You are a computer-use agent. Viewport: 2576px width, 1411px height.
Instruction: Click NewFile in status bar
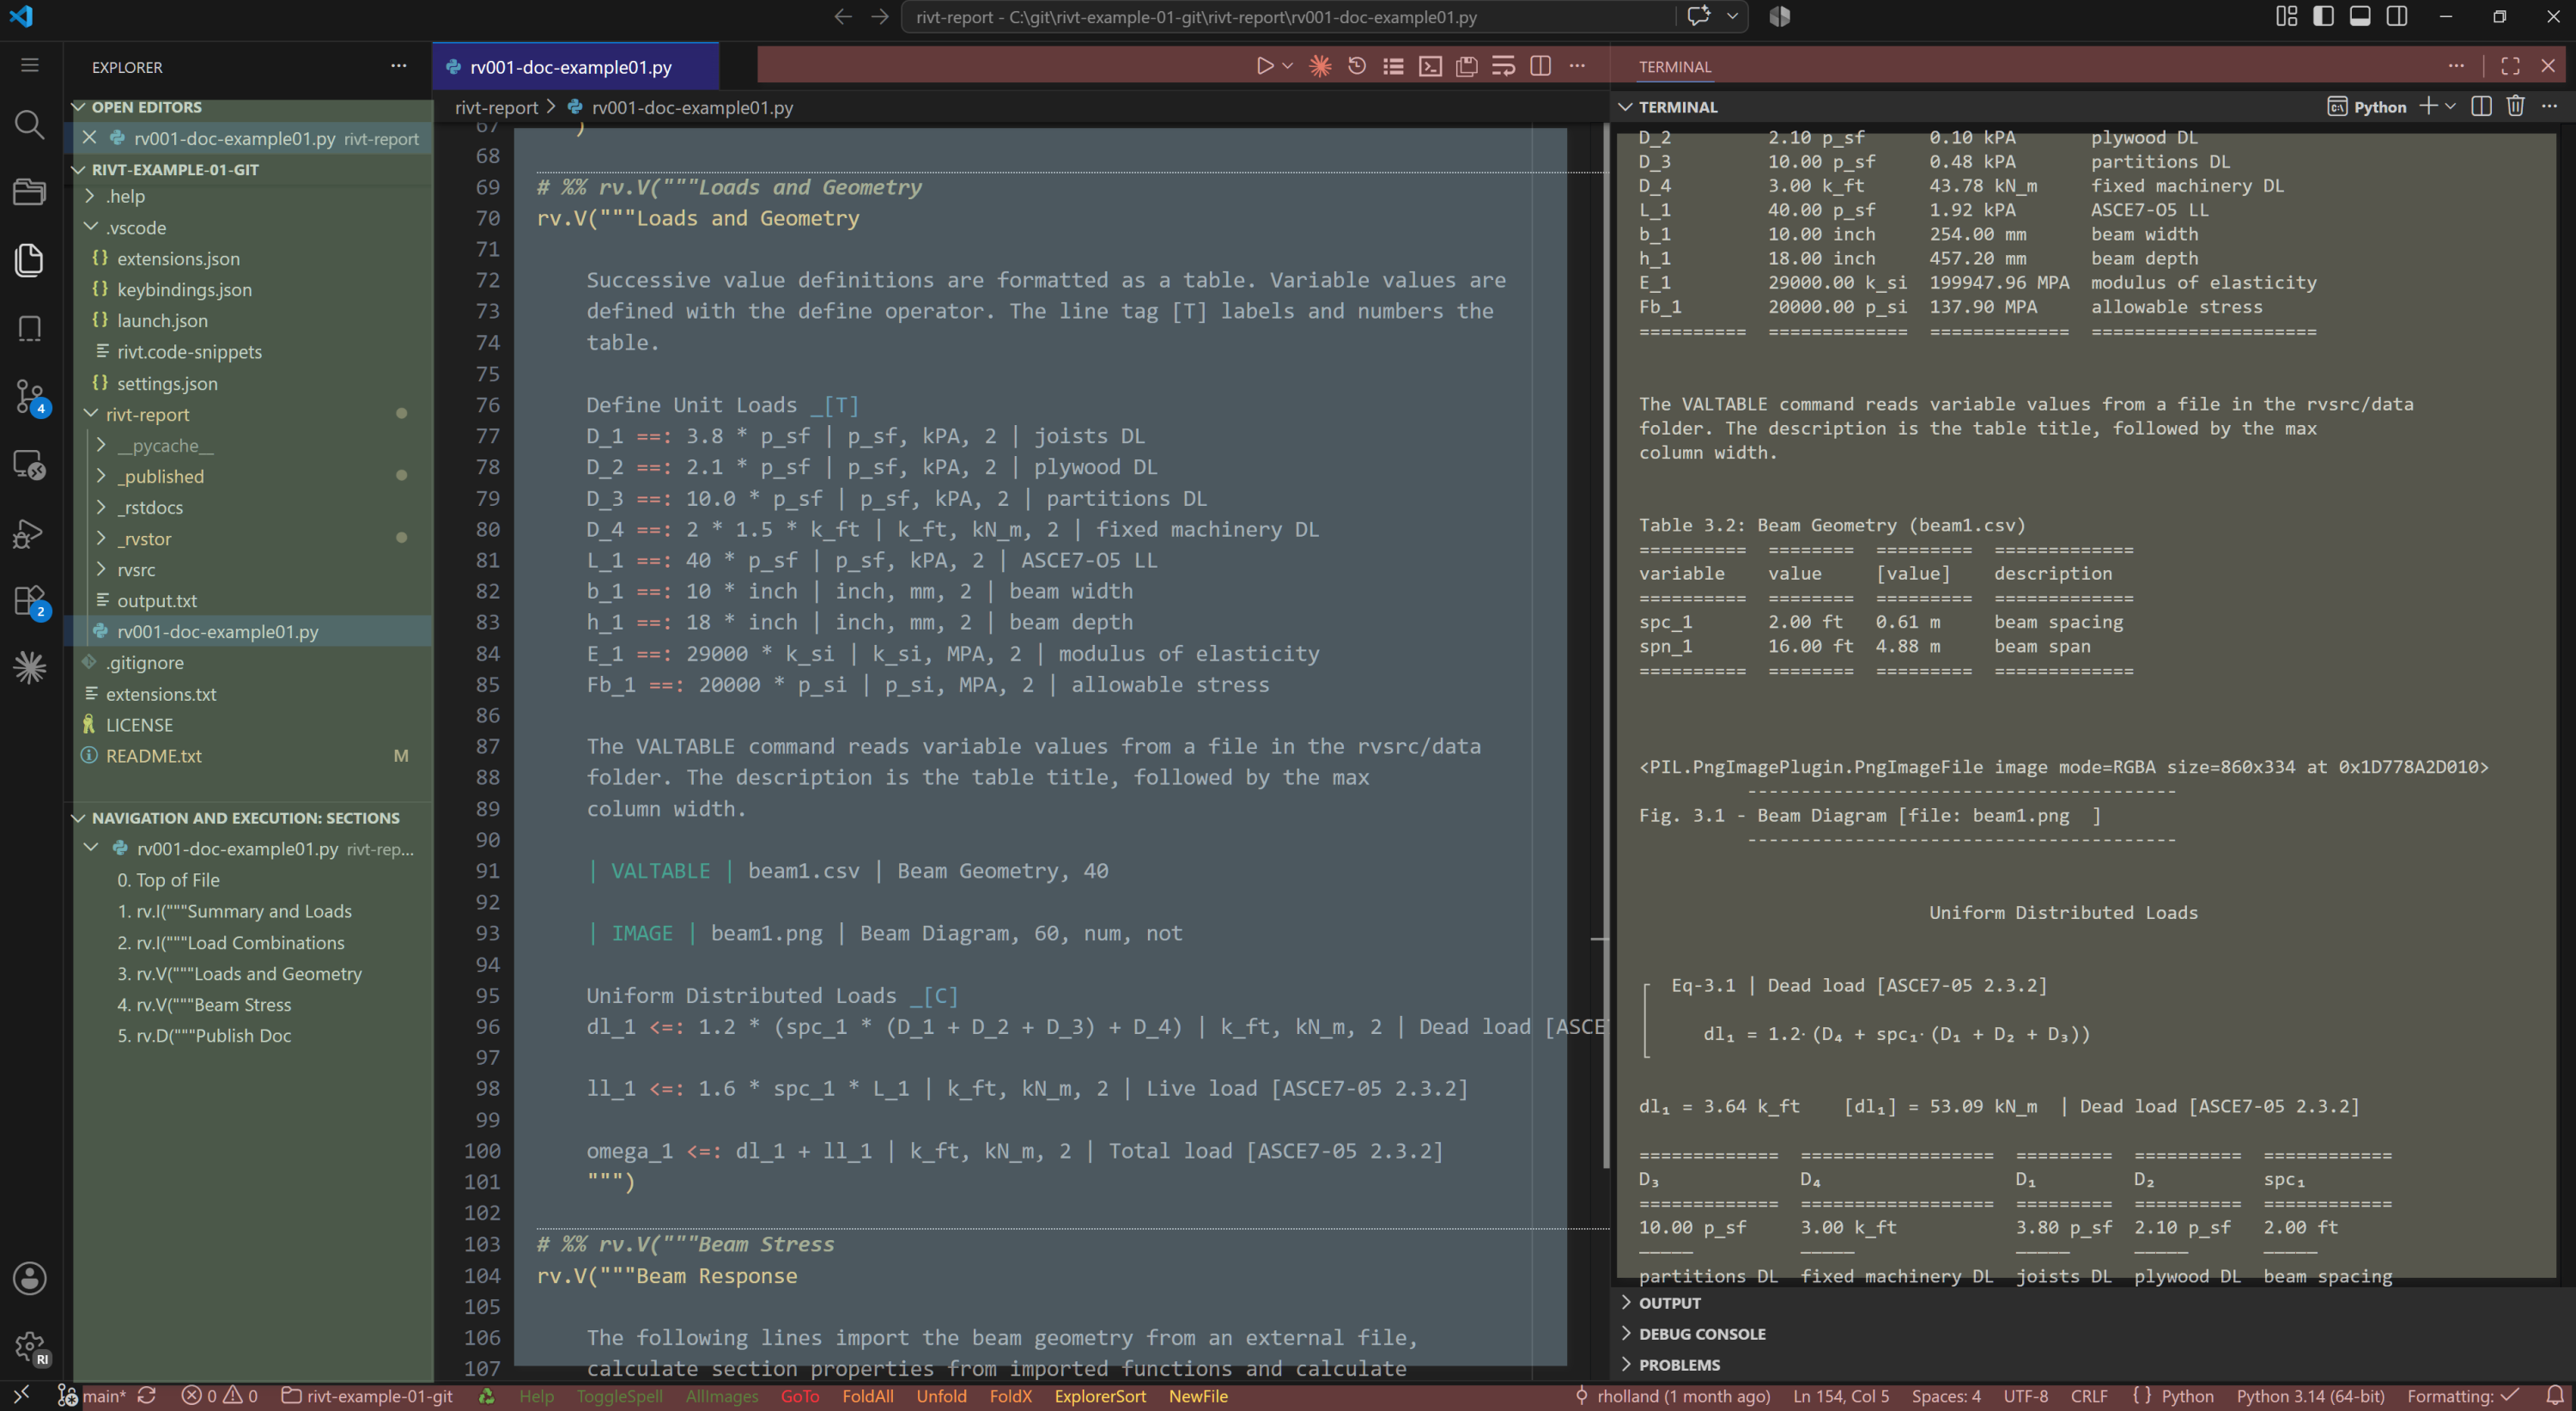click(x=1198, y=1397)
